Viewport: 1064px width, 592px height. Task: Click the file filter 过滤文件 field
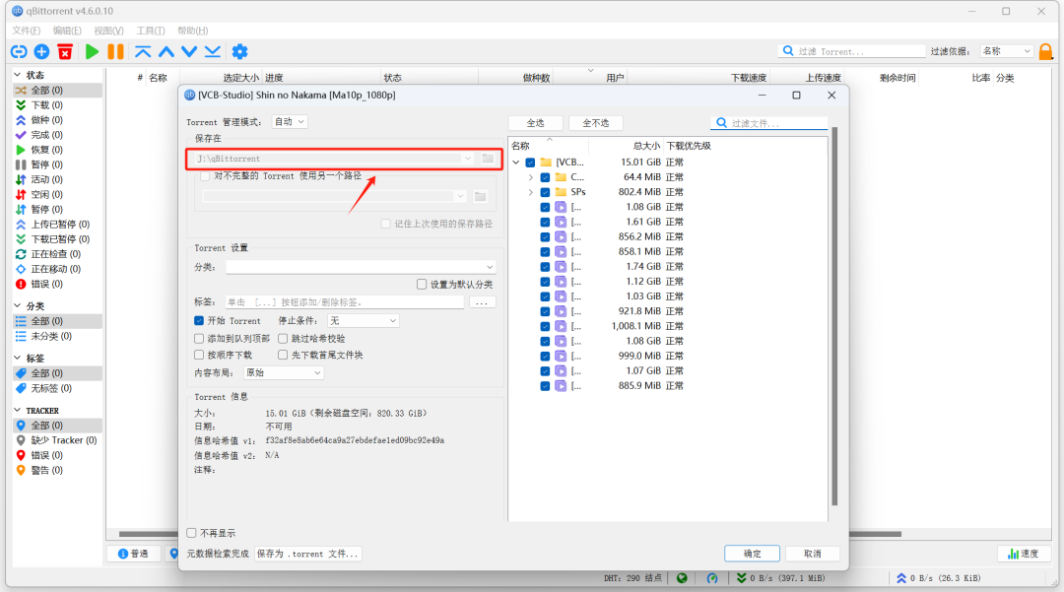pyautogui.click(x=769, y=123)
